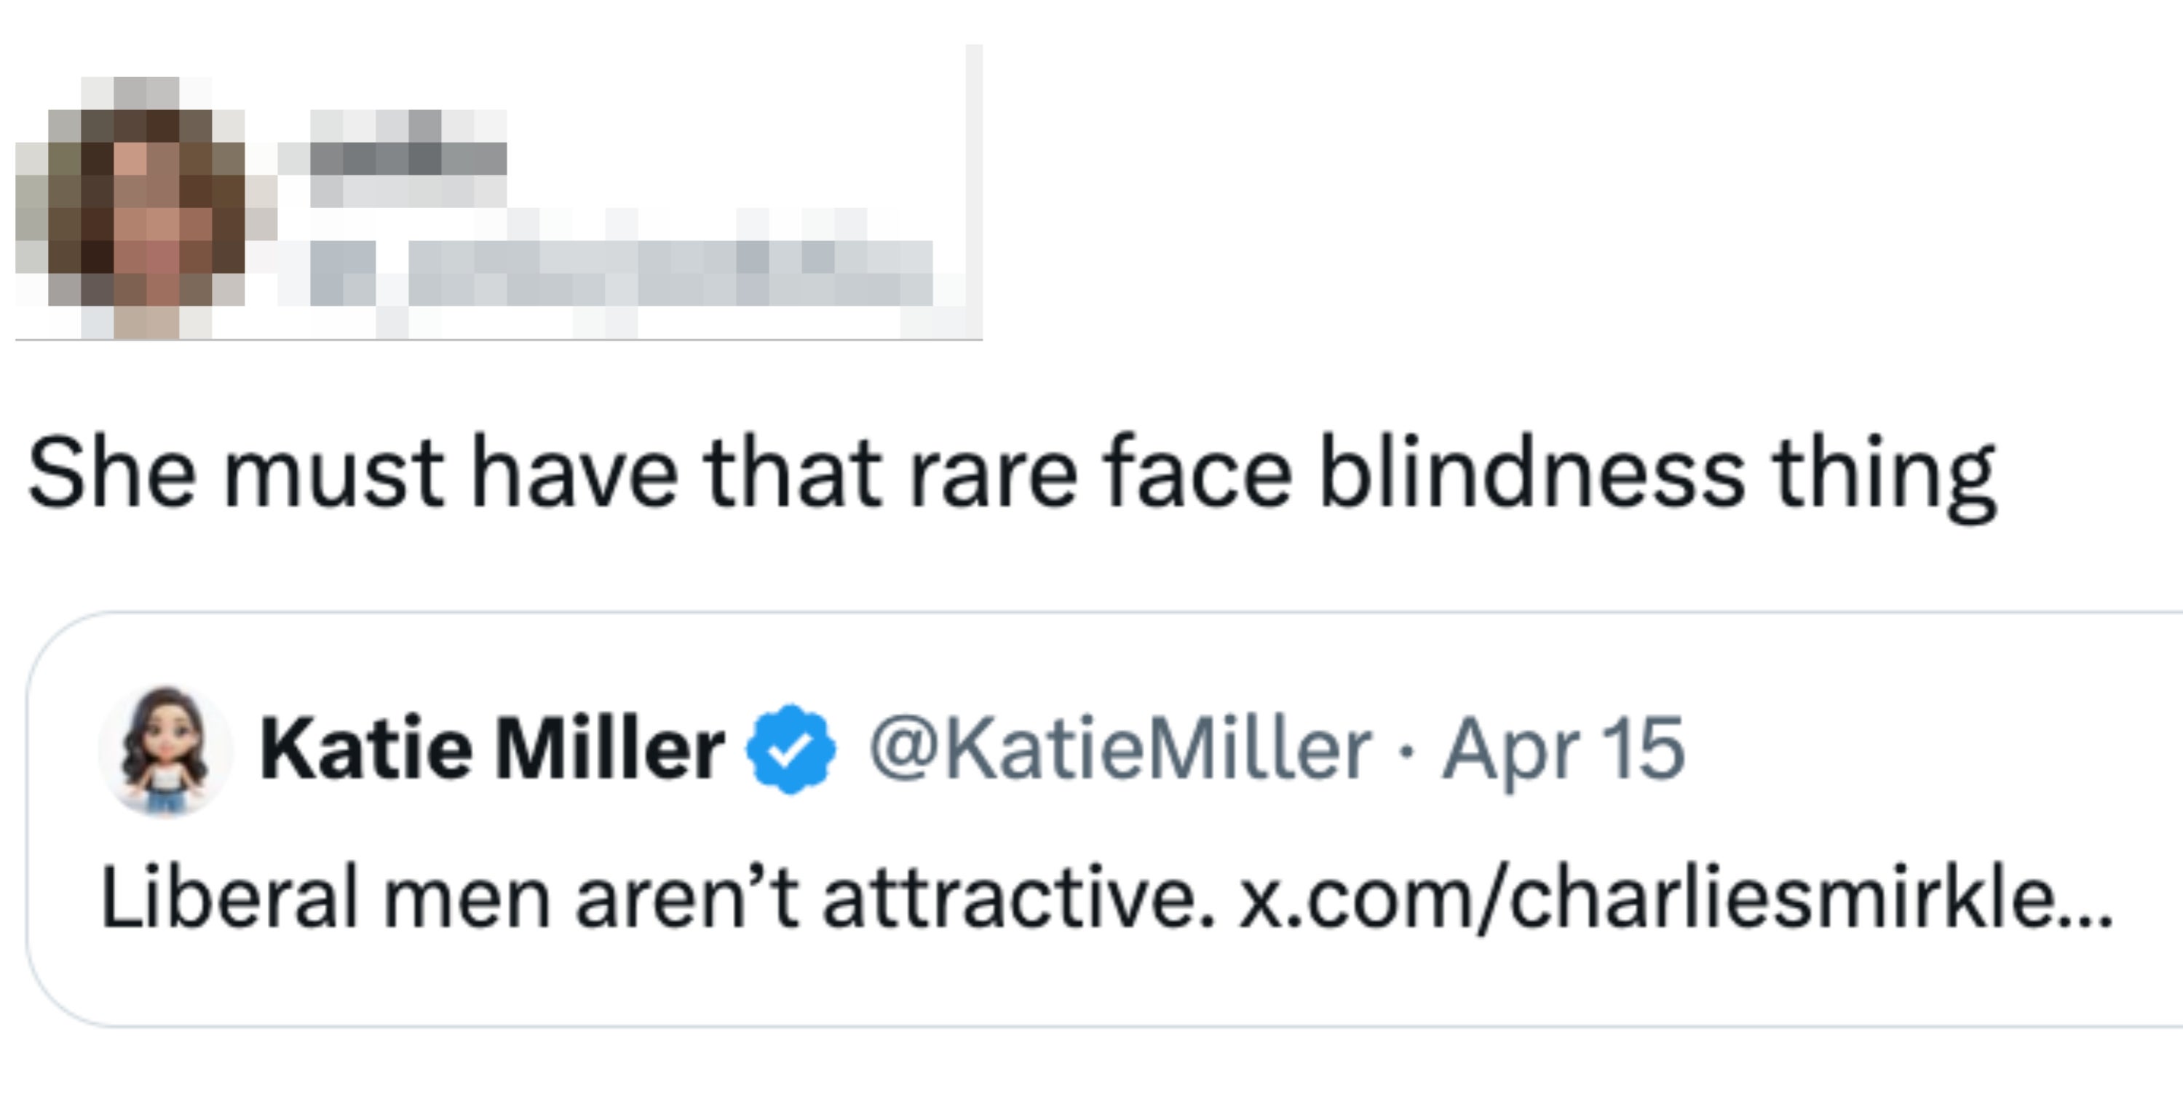Open the Apr 15 timestamp
The height and width of the screenshot is (1101, 2183).
1564,749
